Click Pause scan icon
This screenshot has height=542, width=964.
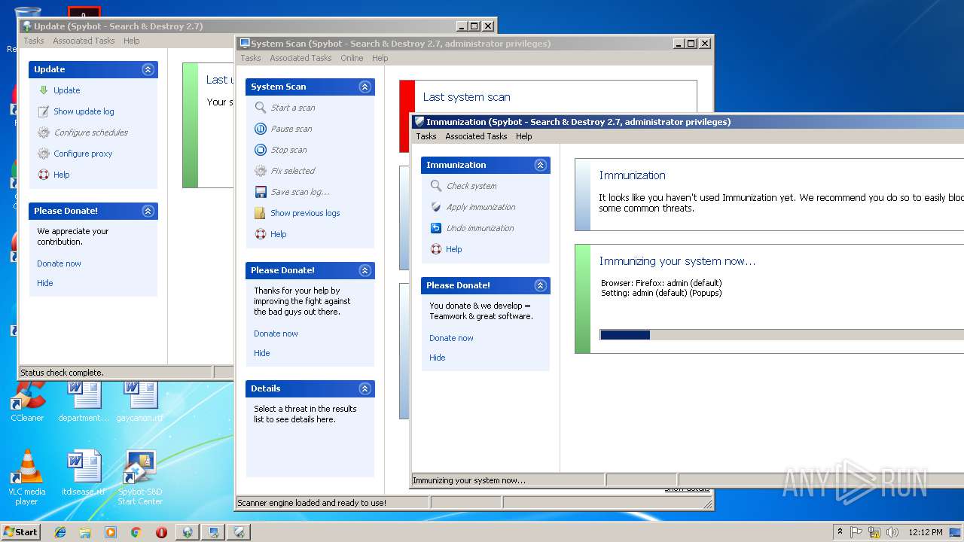pyautogui.click(x=261, y=129)
